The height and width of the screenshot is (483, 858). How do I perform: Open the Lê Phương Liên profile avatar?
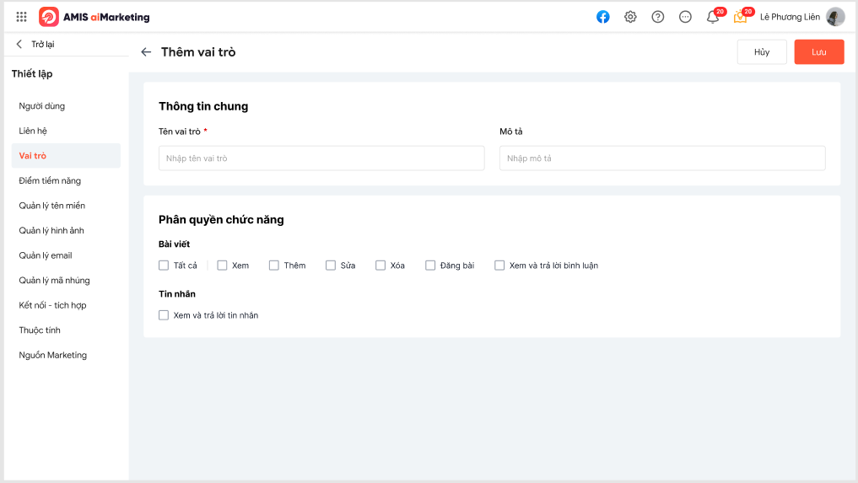click(x=835, y=17)
